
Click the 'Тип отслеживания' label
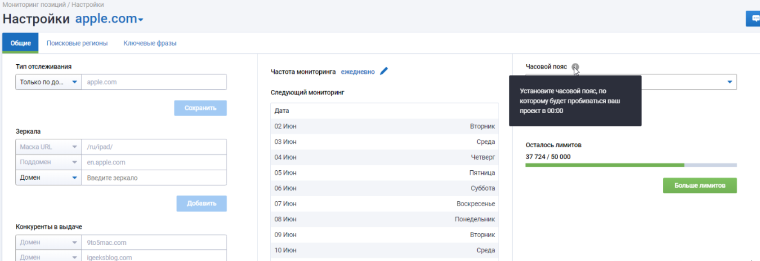[x=44, y=66]
